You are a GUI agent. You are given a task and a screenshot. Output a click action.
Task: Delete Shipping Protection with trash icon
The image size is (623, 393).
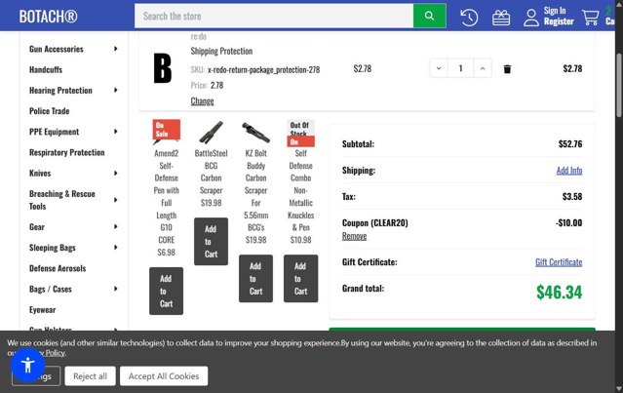(x=507, y=69)
